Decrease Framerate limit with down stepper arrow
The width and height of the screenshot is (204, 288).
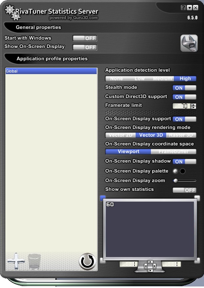click(193, 107)
